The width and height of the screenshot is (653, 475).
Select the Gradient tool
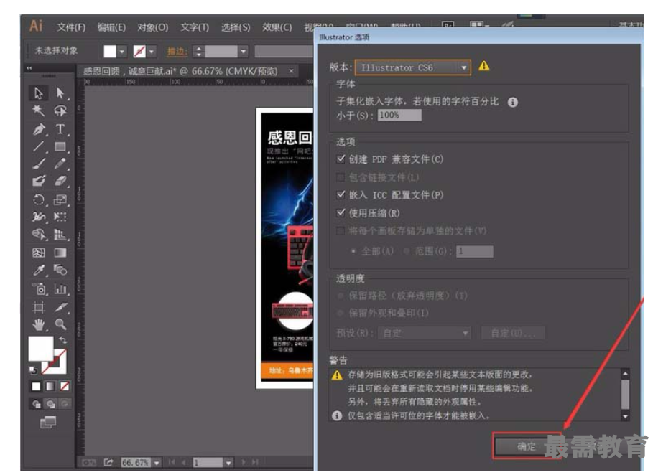point(60,253)
